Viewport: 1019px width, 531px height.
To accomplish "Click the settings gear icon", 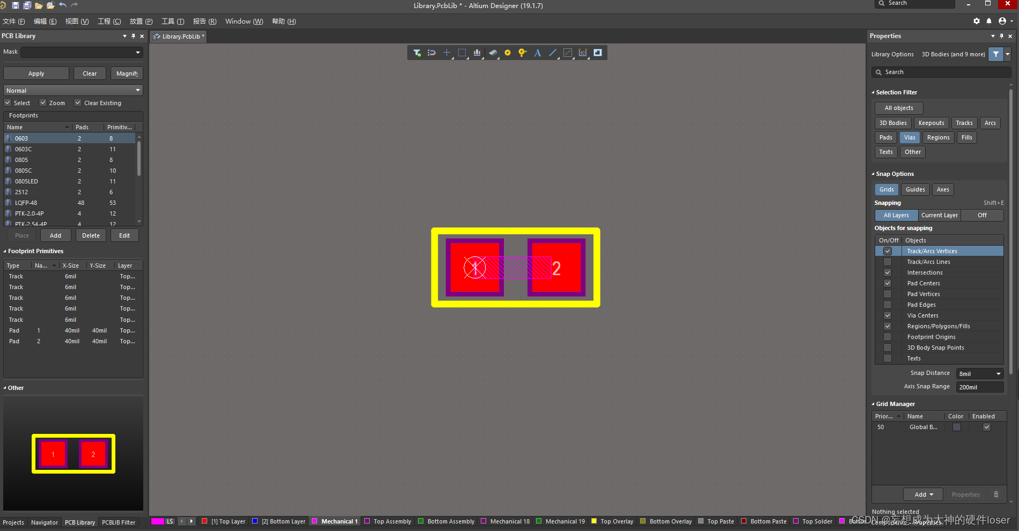I will [x=977, y=21].
